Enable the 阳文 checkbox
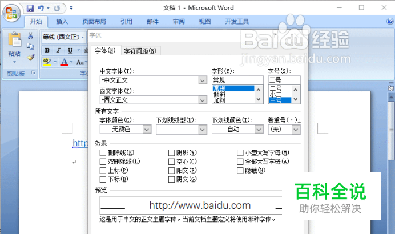 172,171
